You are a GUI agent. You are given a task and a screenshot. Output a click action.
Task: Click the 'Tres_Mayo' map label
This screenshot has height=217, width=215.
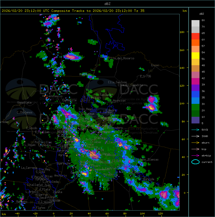pos(85,109)
